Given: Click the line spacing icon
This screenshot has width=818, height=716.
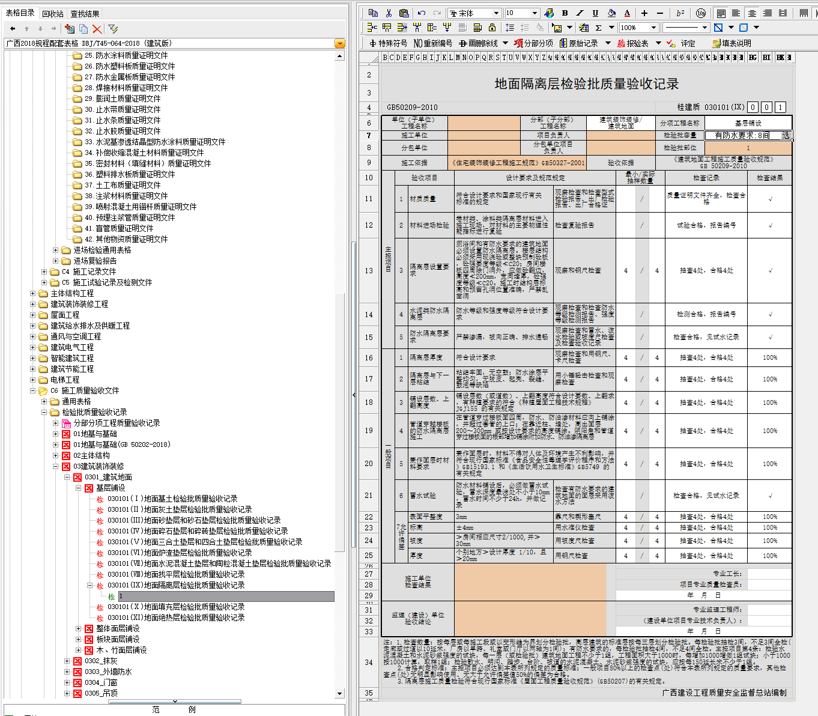Looking at the screenshot, I should click(510, 28).
